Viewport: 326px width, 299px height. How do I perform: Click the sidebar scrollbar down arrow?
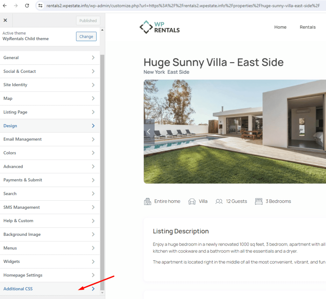point(102,293)
